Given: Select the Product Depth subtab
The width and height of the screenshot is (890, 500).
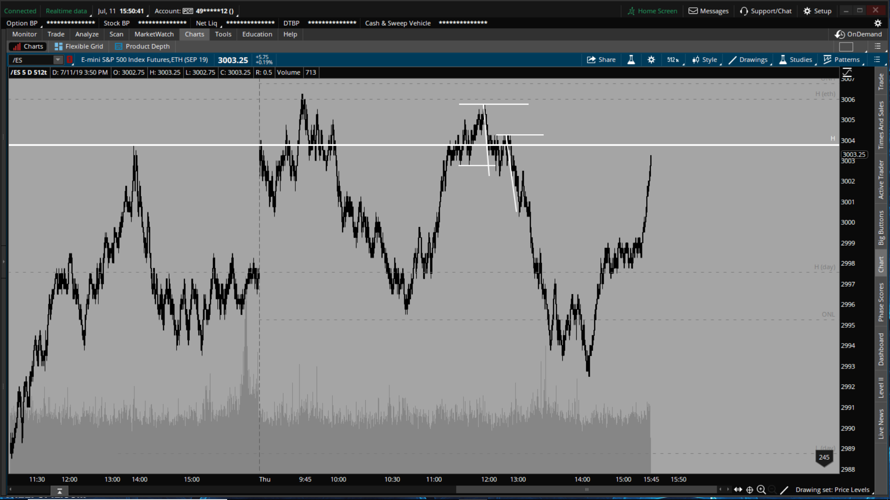Looking at the screenshot, I should [142, 46].
